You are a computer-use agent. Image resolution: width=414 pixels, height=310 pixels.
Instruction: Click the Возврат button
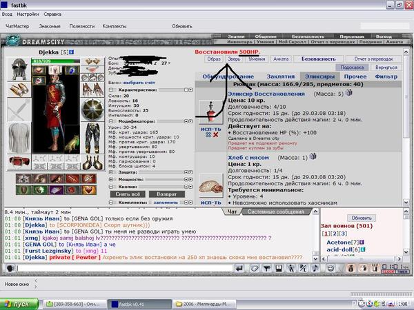[166, 194]
